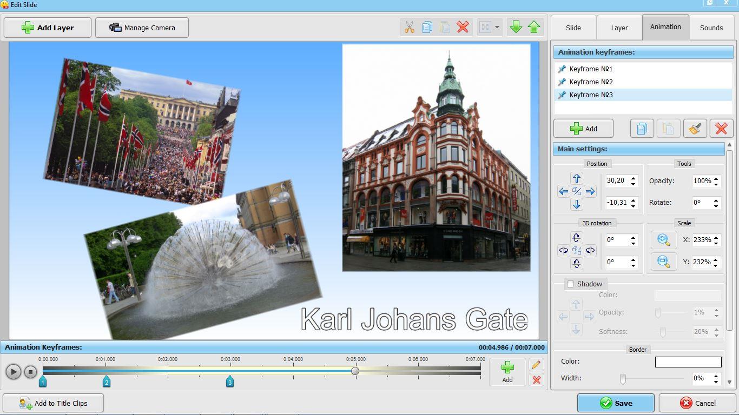
Task: Enable the Shadow checkbox
Action: click(570, 284)
